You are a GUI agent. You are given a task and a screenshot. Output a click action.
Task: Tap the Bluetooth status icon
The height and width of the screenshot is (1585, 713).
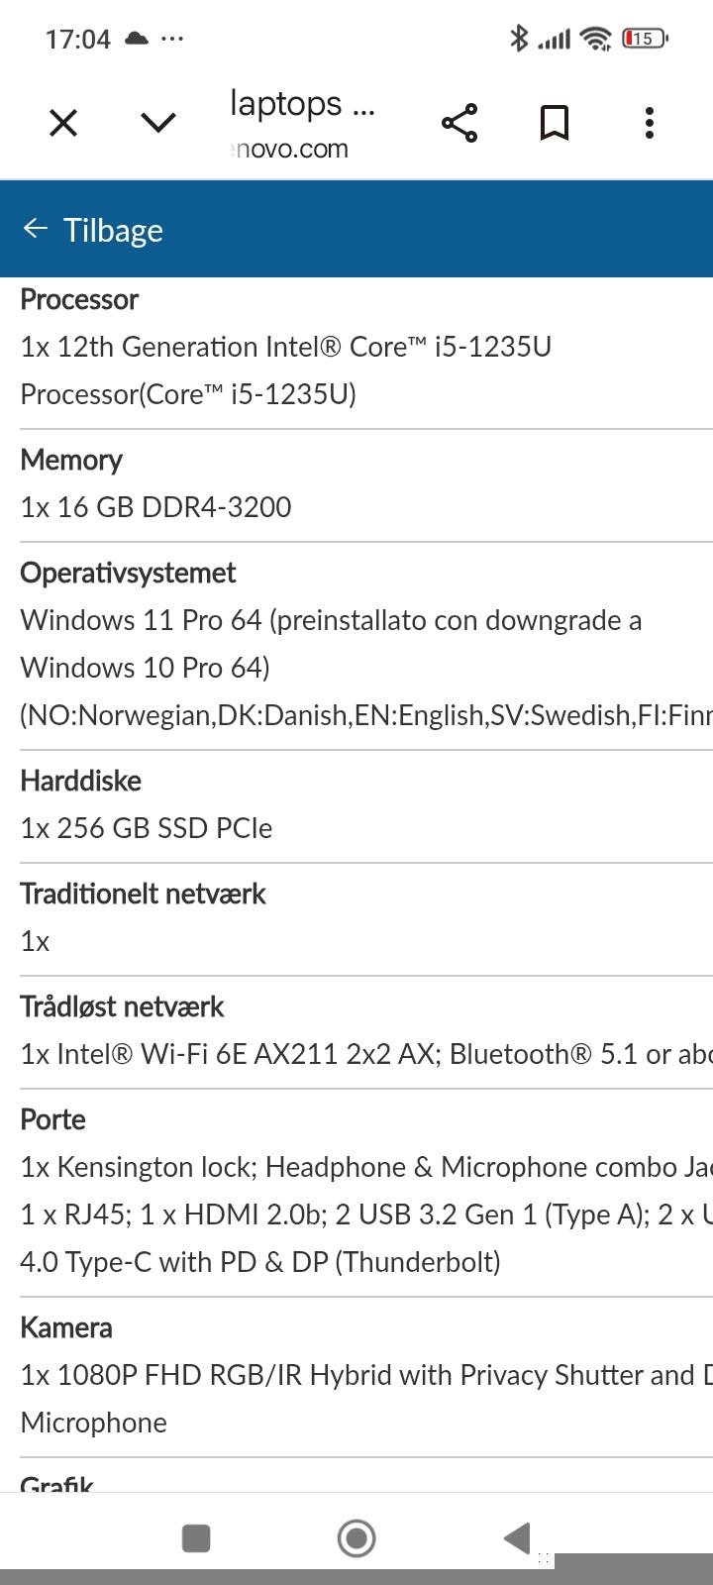click(x=518, y=39)
